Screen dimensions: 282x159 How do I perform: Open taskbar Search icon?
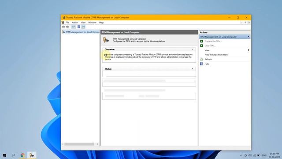point(13,155)
